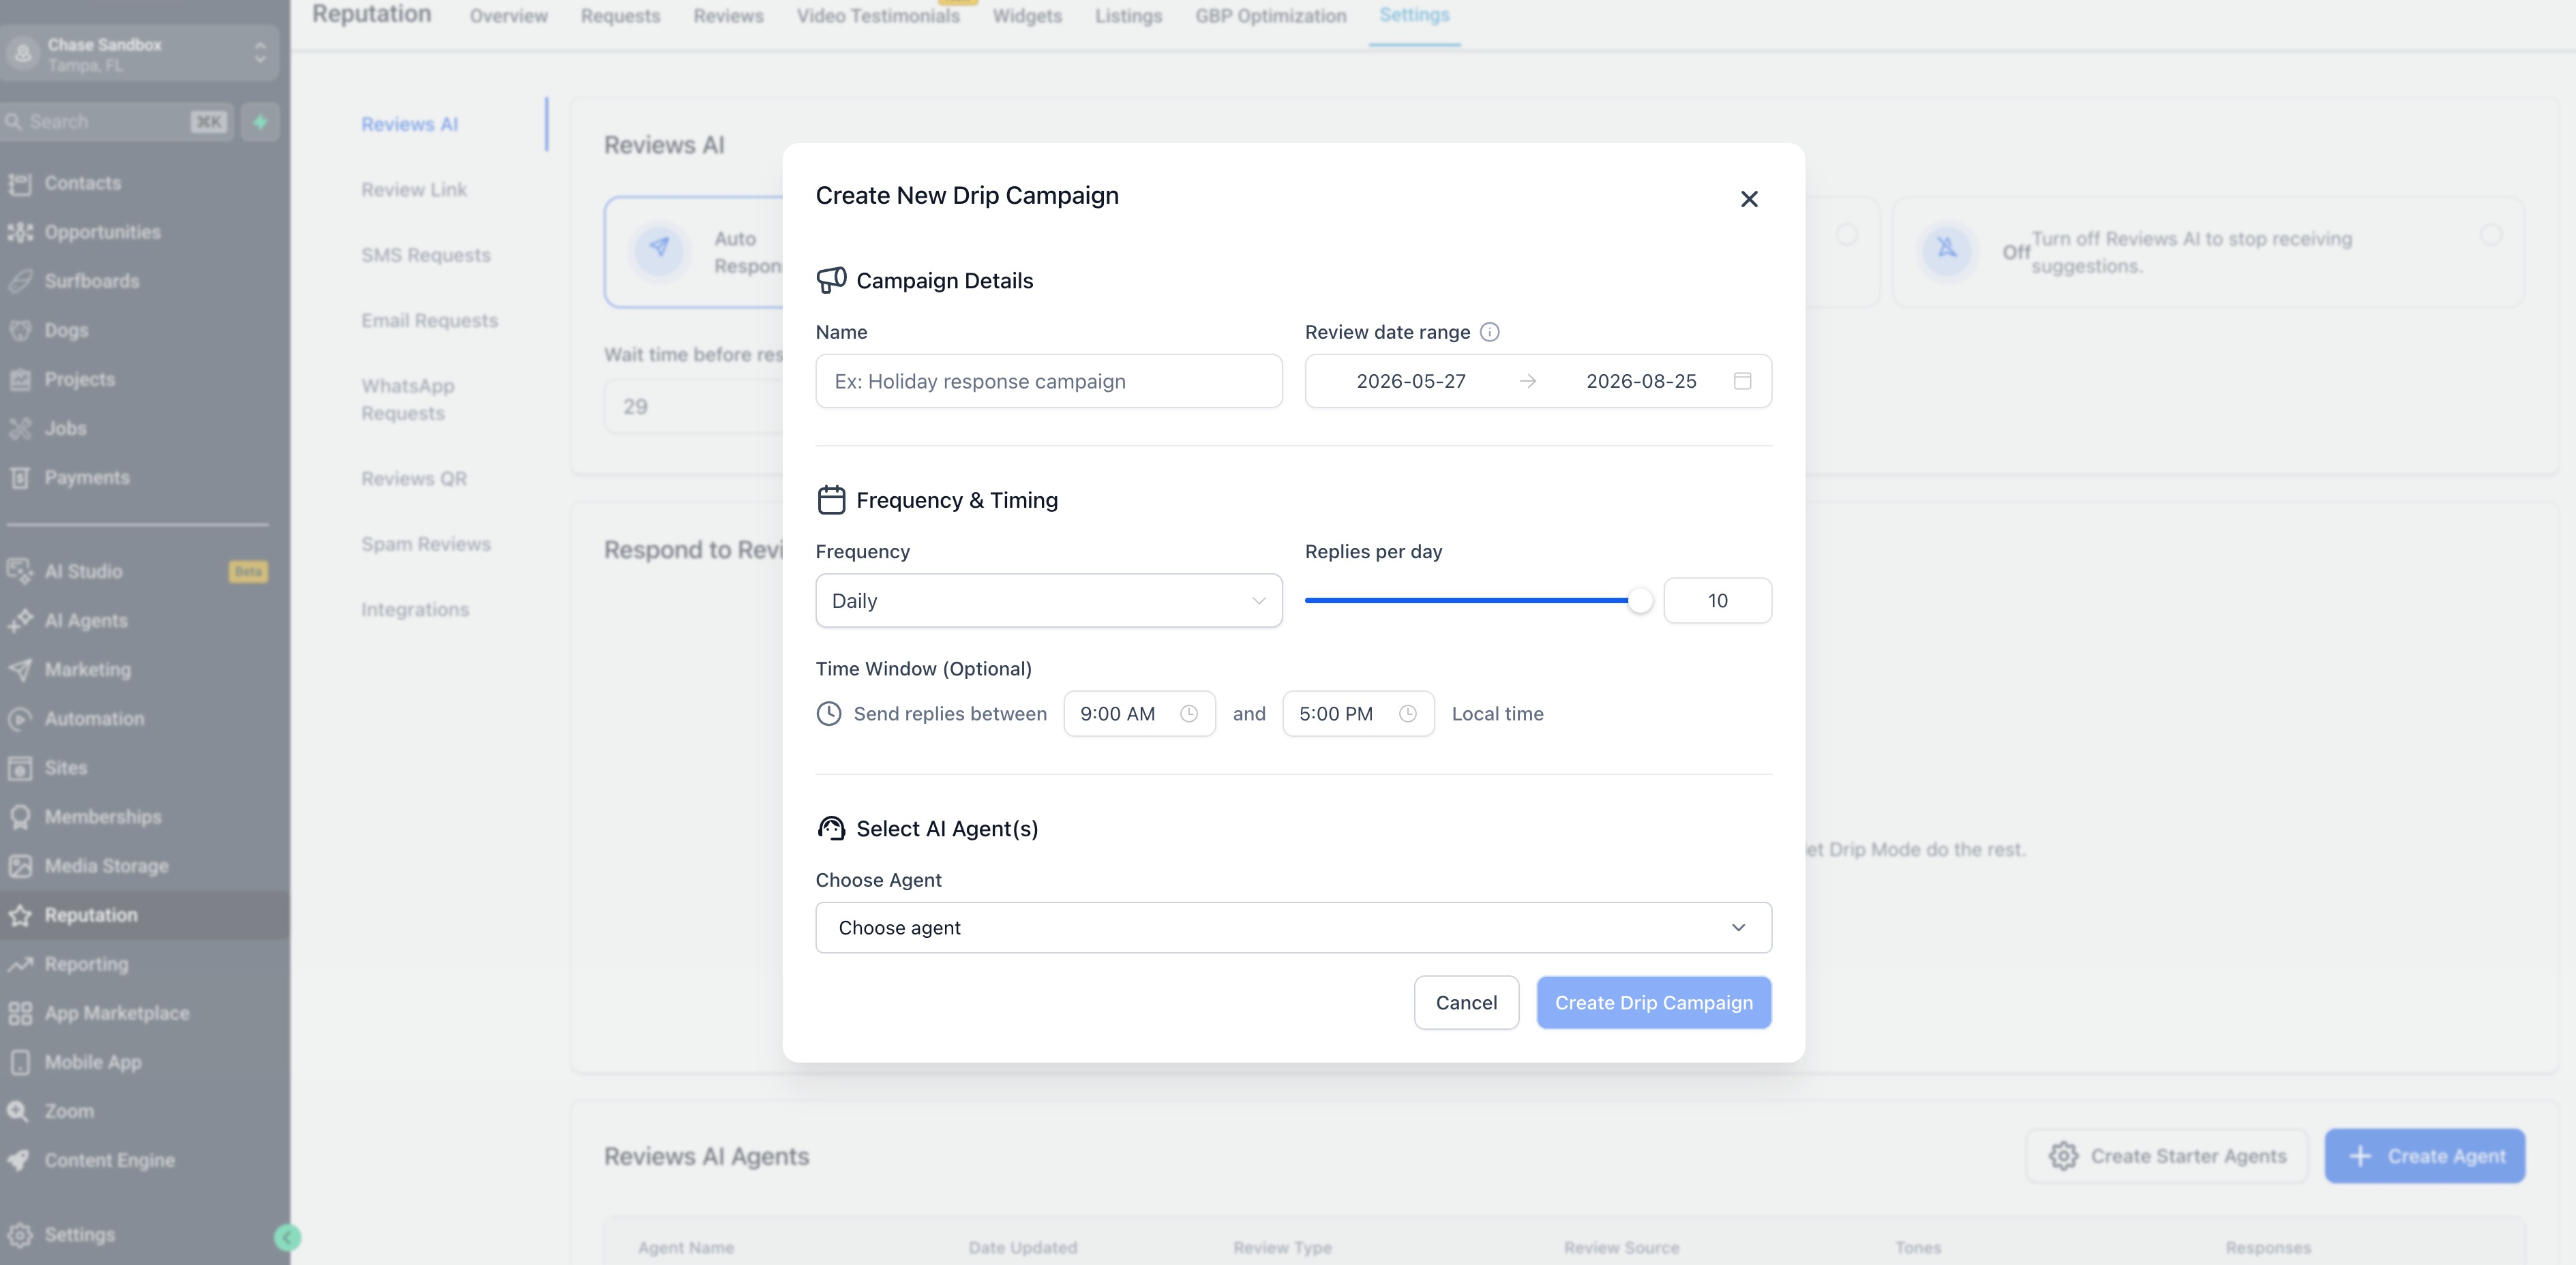This screenshot has height=1265, width=2576.
Task: Switch to the Overview tab
Action: (508, 16)
